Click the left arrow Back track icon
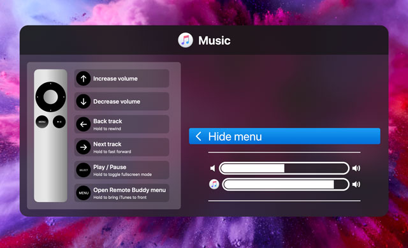Screen dimensions: 408x248 [x=84, y=124]
